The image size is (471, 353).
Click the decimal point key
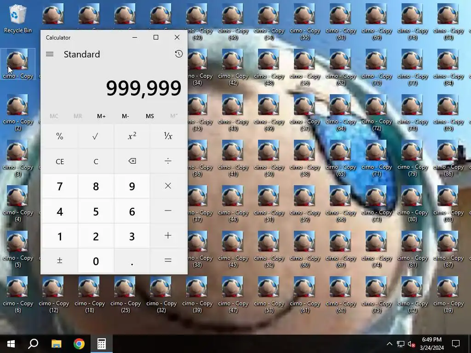(x=132, y=261)
